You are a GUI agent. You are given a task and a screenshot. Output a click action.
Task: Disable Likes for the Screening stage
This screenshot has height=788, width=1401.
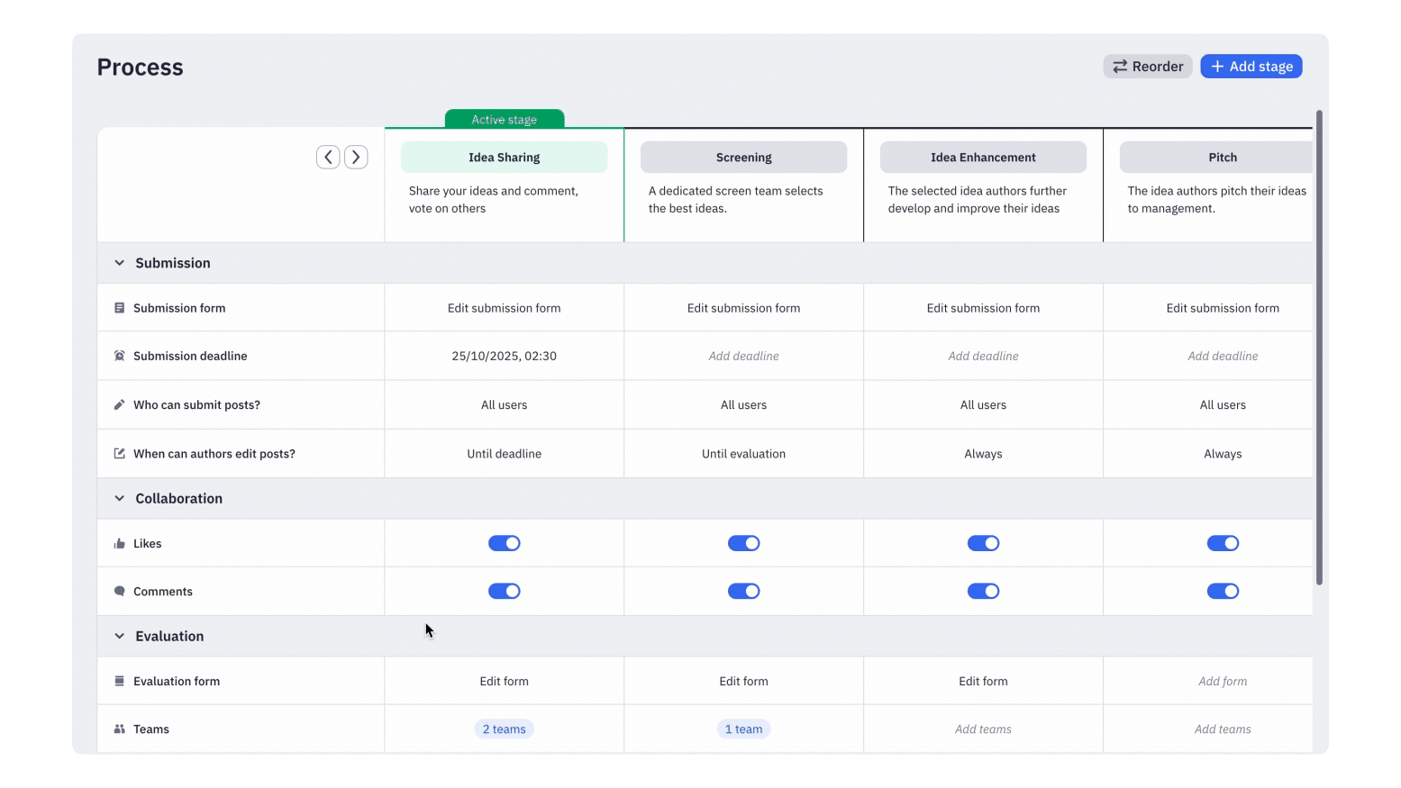743,542
